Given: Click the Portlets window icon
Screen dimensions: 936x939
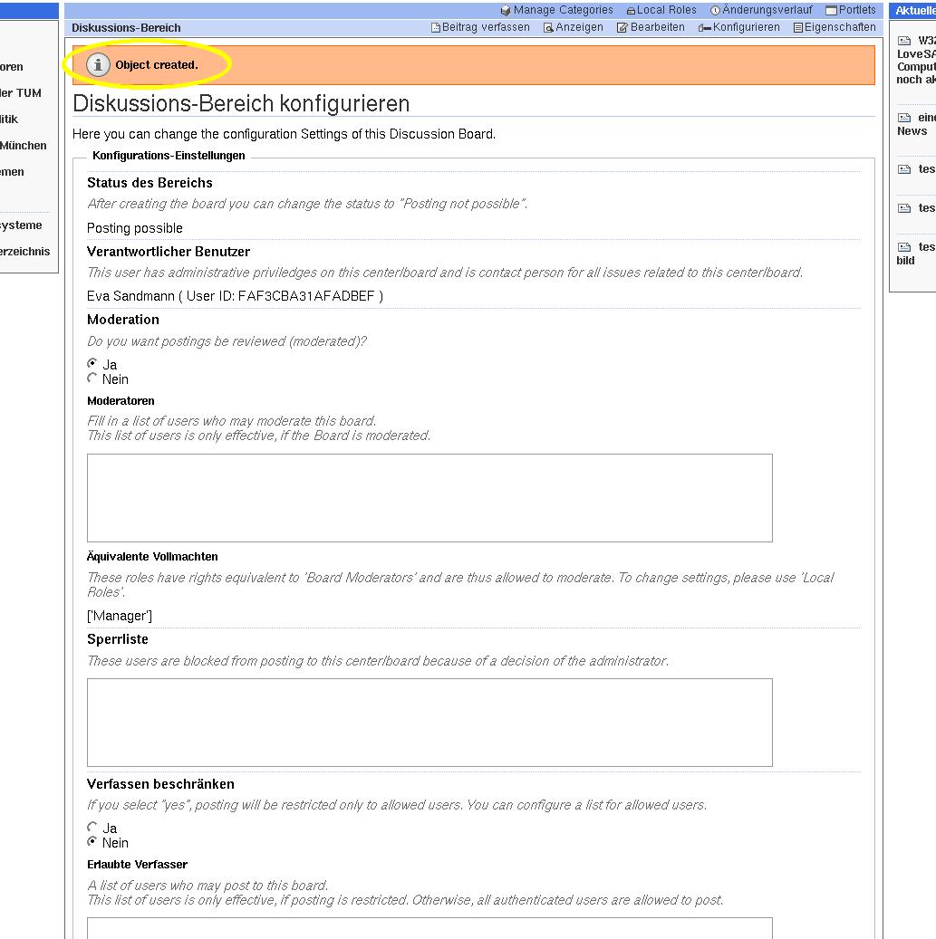Looking at the screenshot, I should point(831,11).
